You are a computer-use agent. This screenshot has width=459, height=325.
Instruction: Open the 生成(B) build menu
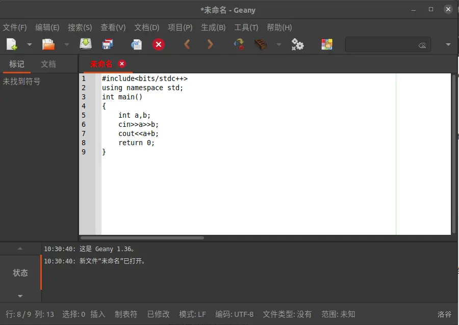coord(213,28)
